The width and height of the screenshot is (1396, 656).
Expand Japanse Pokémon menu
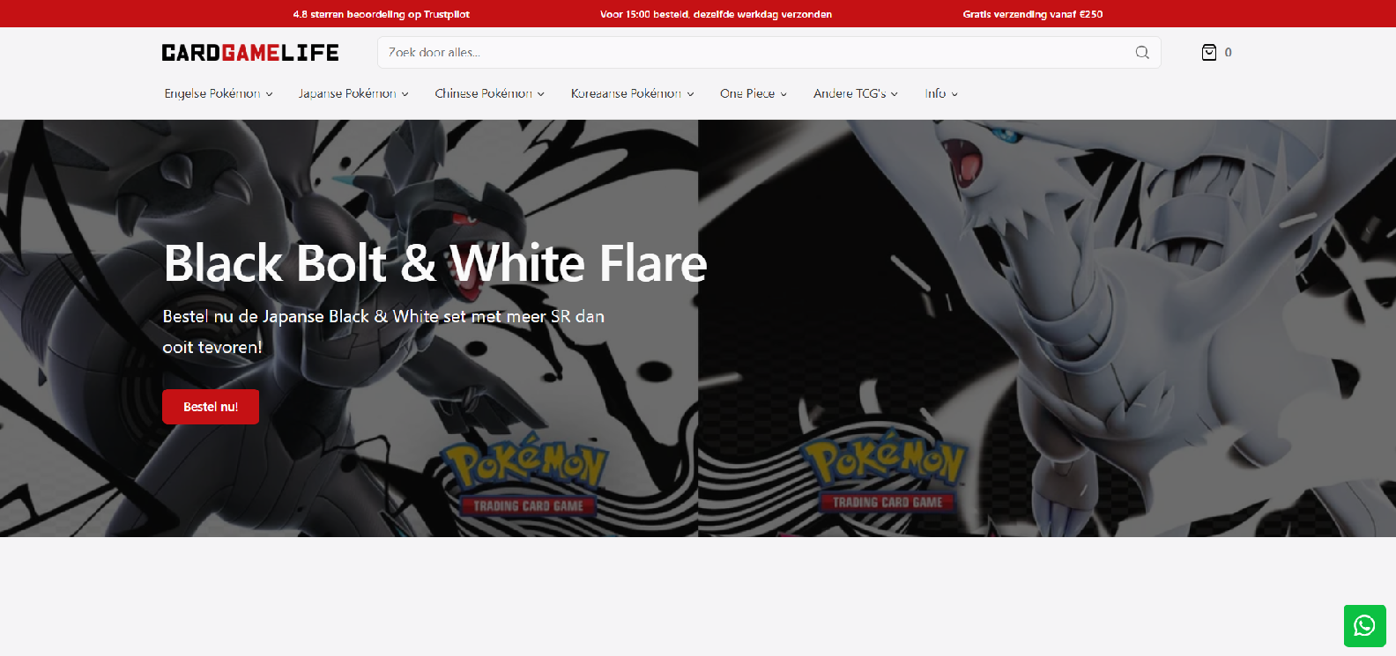pos(353,93)
